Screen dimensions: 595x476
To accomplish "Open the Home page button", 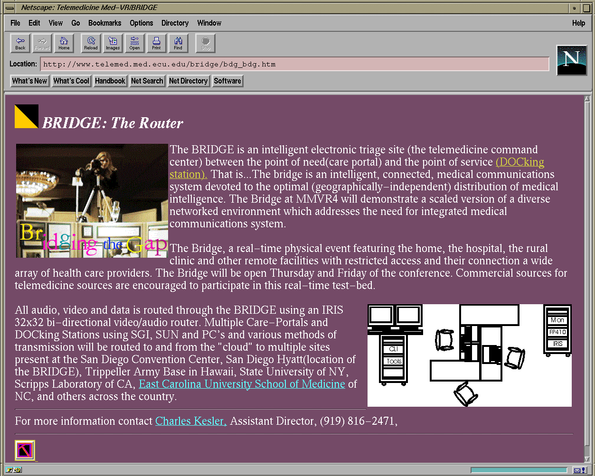I will click(x=64, y=43).
